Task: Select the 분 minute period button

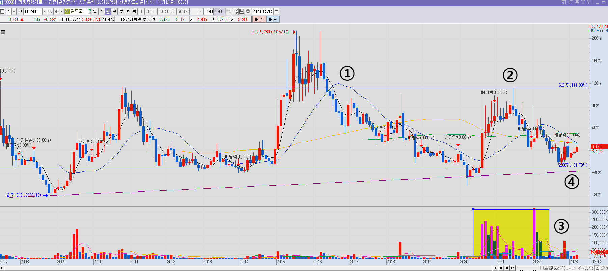Action: [121, 11]
